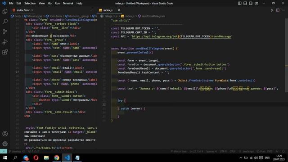
Task: Click the line and column indicator in status bar
Action: tap(196, 151)
